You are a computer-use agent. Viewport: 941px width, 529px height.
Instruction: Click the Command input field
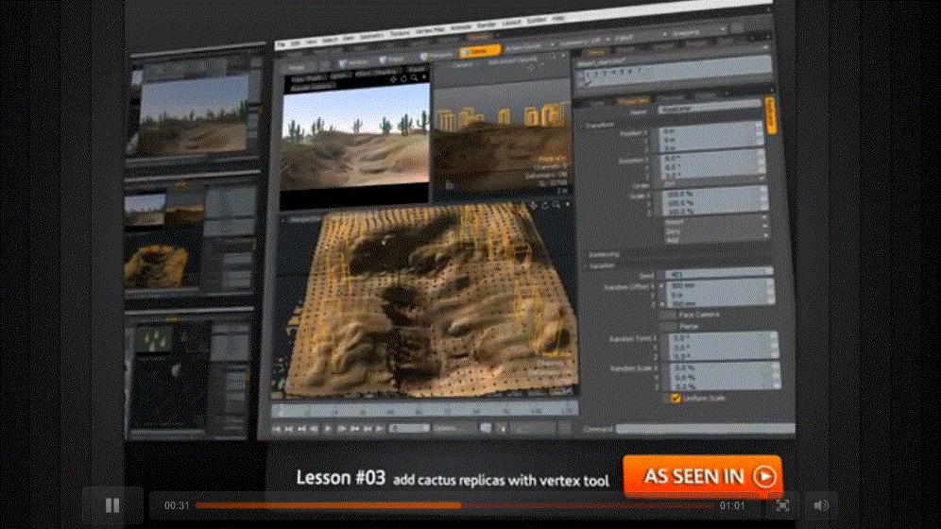(x=705, y=428)
